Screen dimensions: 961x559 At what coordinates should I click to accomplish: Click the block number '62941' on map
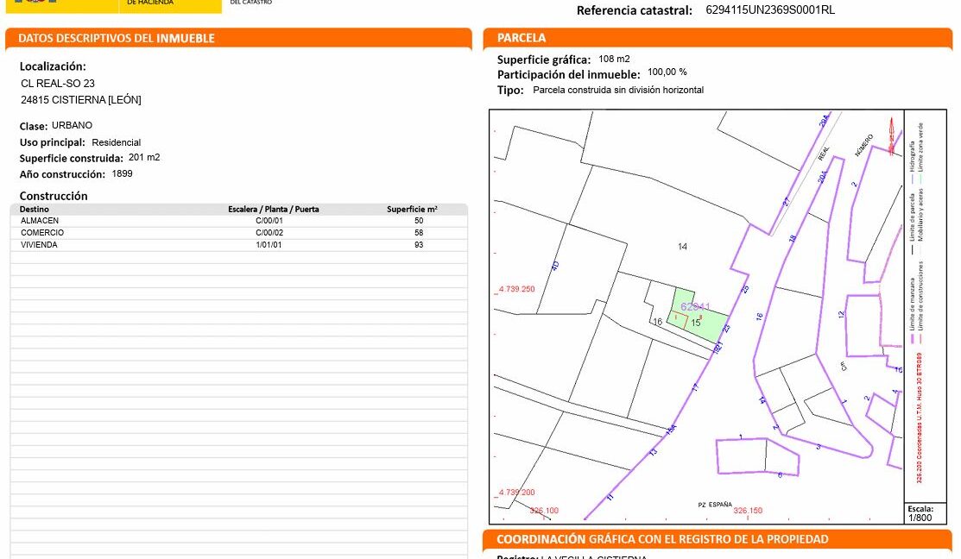coord(695,307)
